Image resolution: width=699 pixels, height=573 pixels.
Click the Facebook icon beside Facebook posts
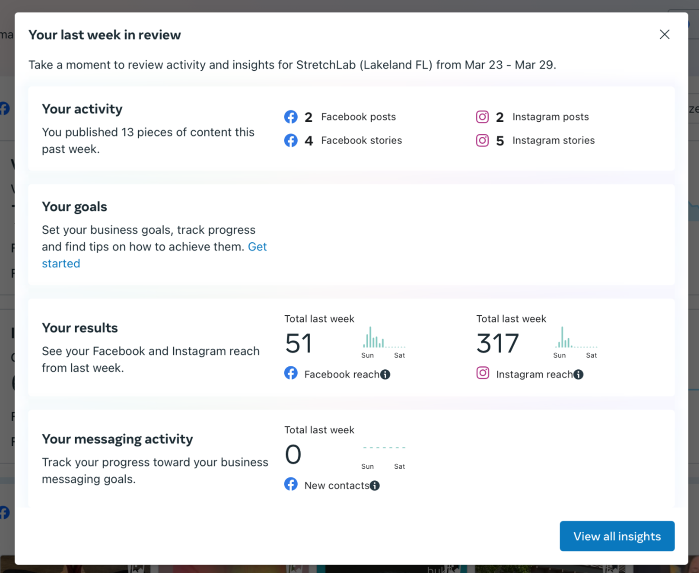pos(291,117)
